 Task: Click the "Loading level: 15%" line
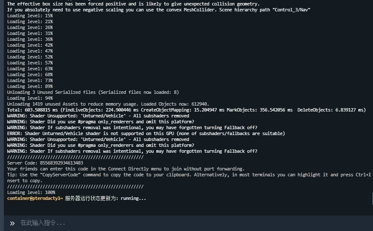[30, 16]
